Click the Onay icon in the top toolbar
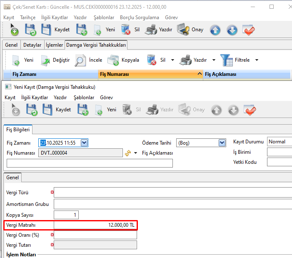292x258 pixels. pos(183,30)
